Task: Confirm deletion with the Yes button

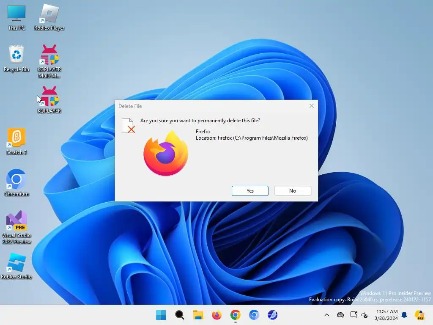Action: [x=250, y=191]
